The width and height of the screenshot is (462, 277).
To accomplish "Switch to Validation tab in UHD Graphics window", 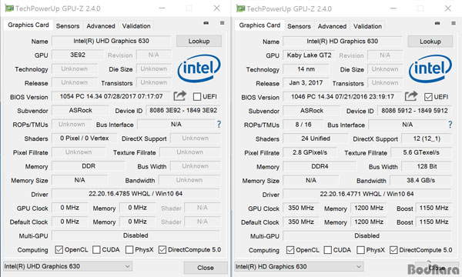I will (136, 26).
